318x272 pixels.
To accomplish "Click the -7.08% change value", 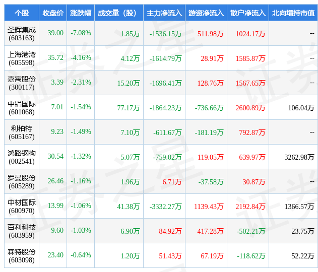I will coord(81,33).
